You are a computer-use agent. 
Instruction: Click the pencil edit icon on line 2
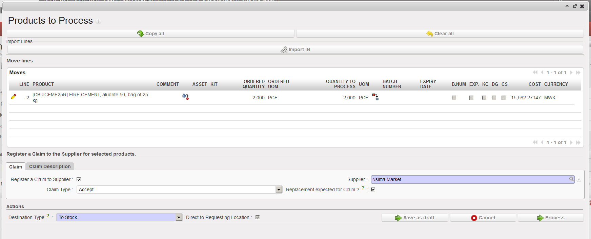[x=14, y=97]
